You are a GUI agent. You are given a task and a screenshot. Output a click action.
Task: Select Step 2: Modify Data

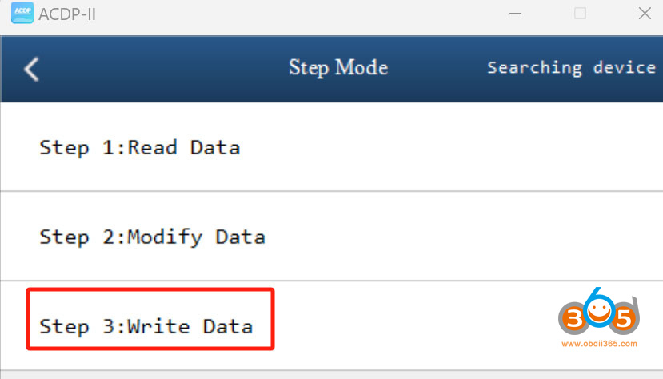point(152,237)
